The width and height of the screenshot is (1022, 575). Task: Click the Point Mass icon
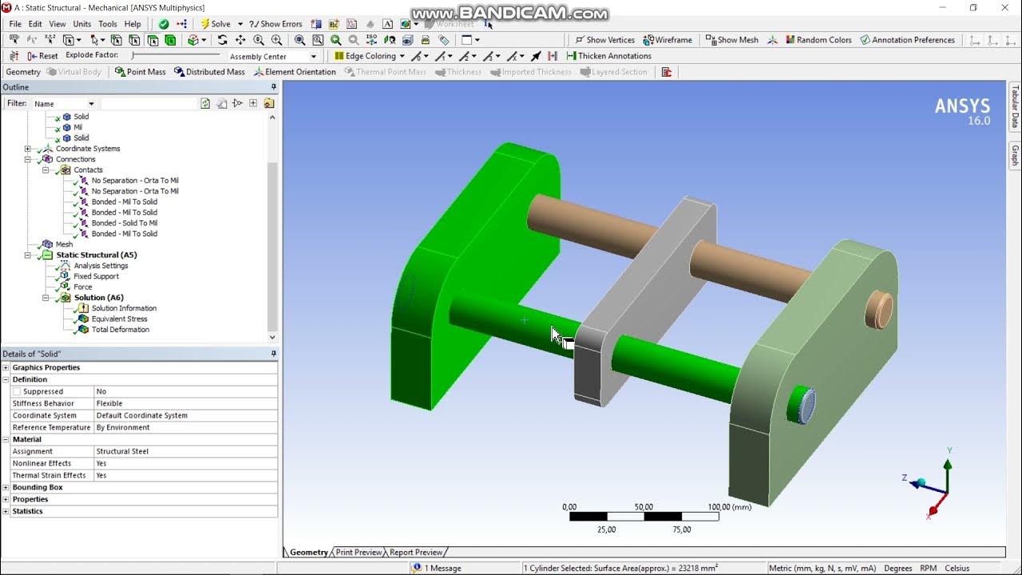click(120, 72)
